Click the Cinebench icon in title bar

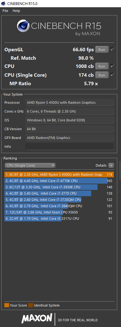coord(3,3)
